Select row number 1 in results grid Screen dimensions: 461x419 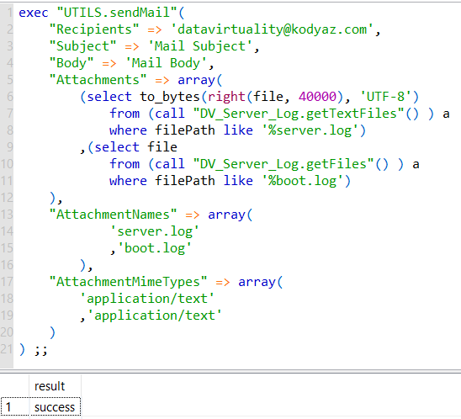point(14,407)
